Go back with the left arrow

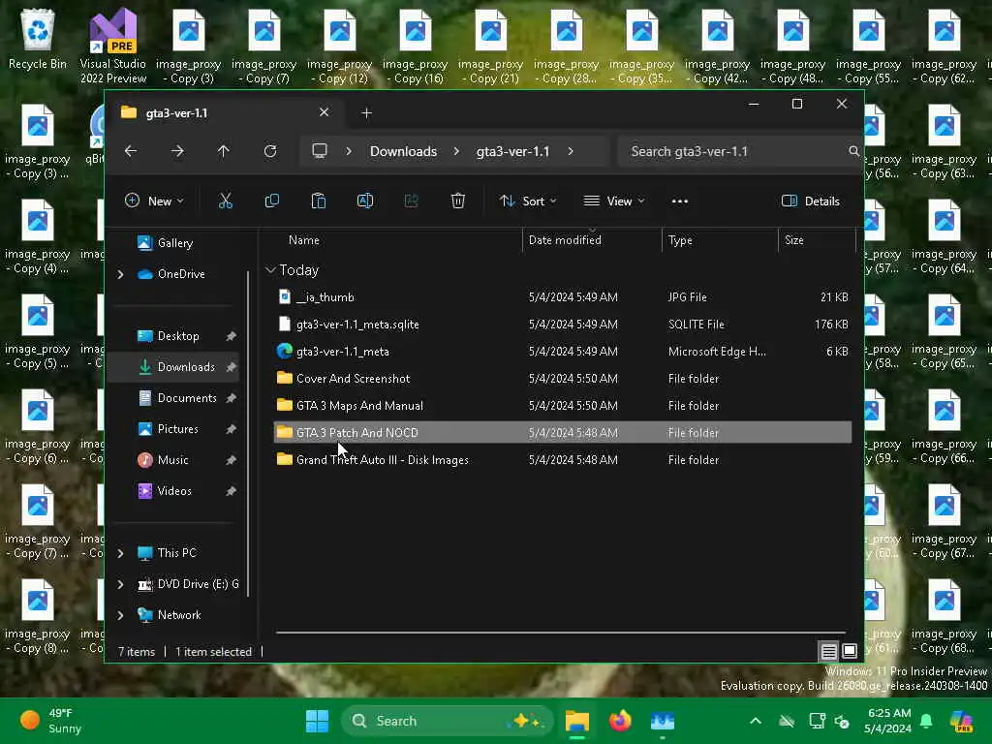click(x=131, y=151)
